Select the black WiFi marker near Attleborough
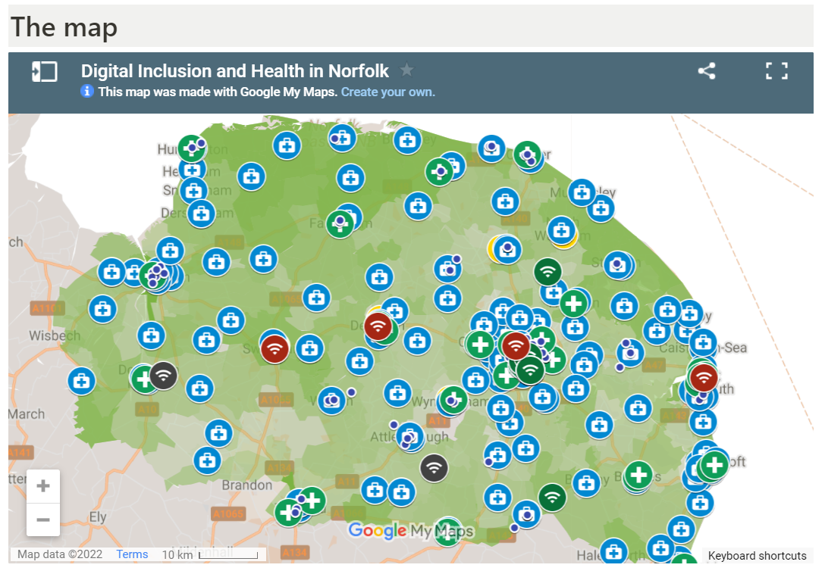 pos(434,468)
